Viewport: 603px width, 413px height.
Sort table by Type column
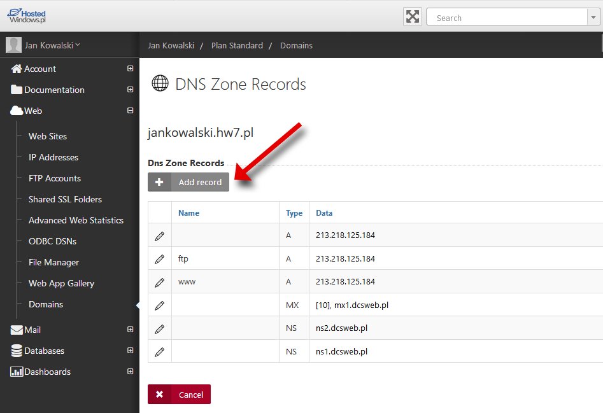click(x=294, y=213)
